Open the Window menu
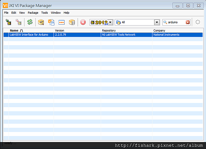 [56, 13]
